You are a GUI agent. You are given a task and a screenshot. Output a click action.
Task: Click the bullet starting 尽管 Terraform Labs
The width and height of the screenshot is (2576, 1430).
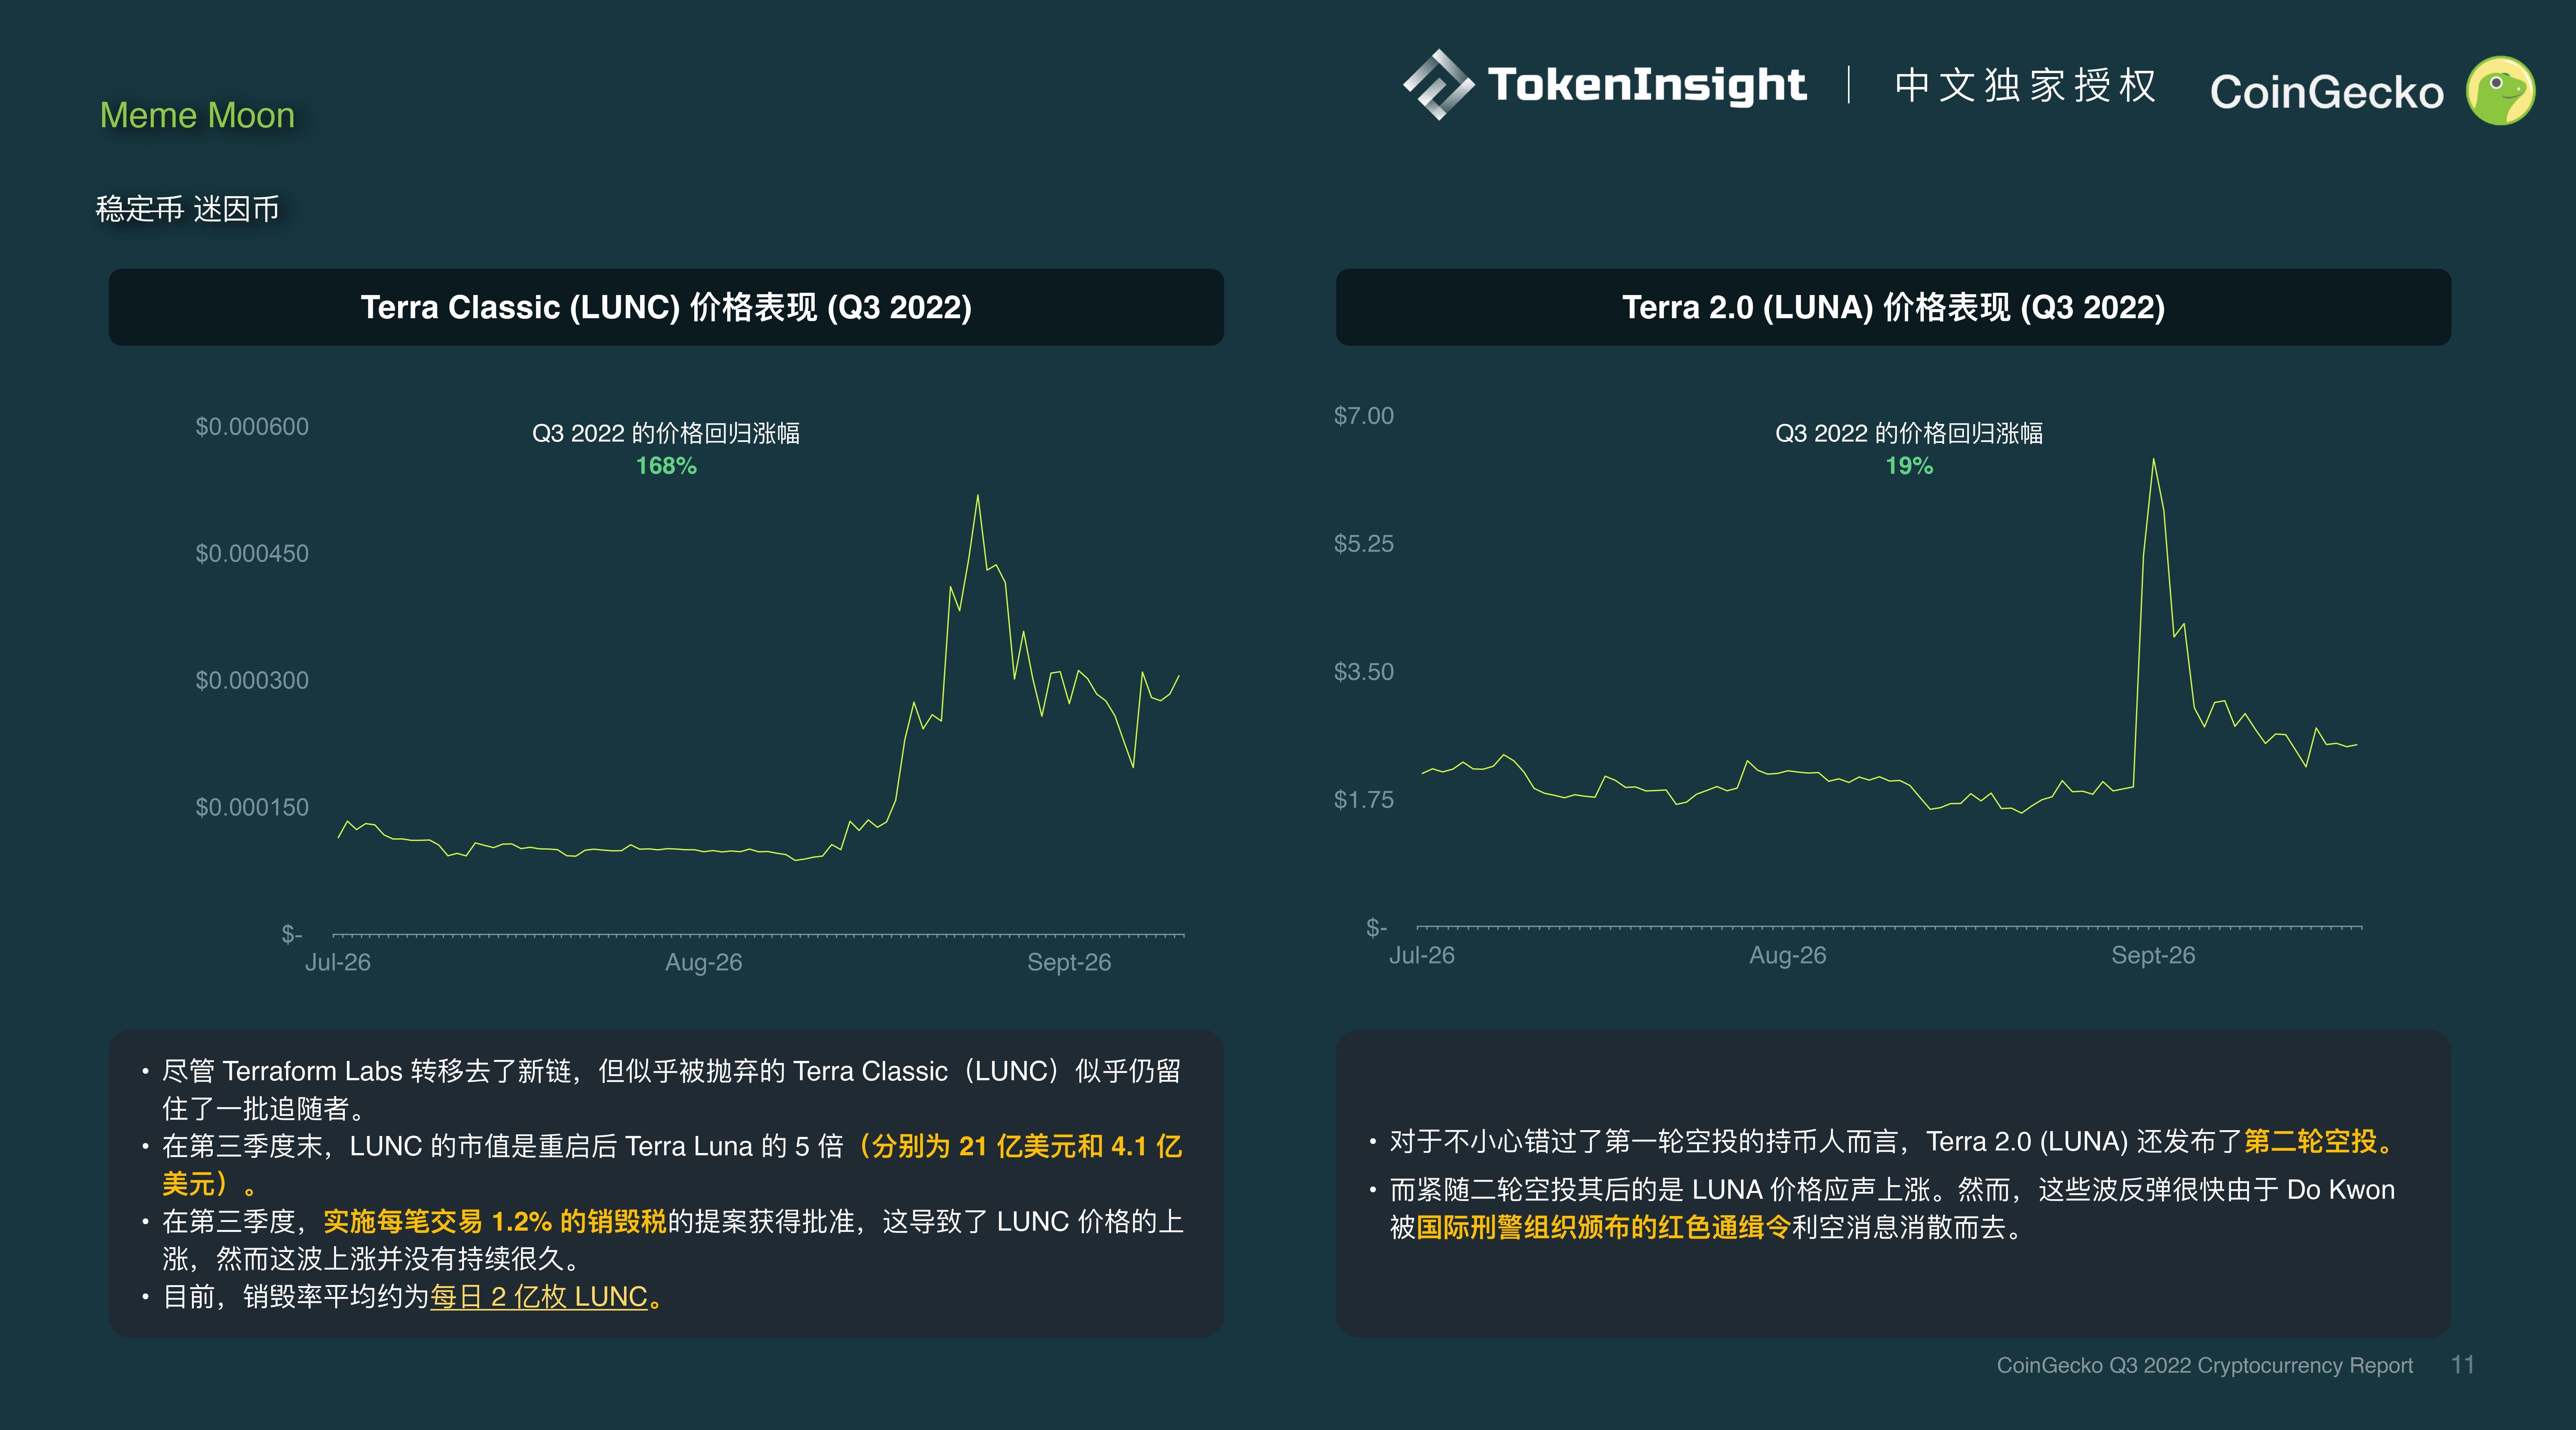(672, 1090)
